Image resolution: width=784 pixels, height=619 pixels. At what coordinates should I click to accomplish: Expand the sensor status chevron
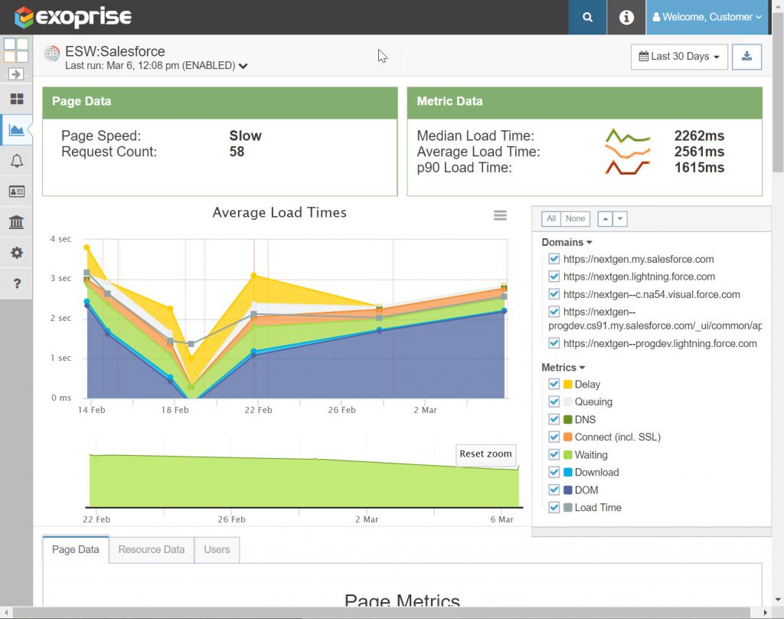click(x=243, y=66)
